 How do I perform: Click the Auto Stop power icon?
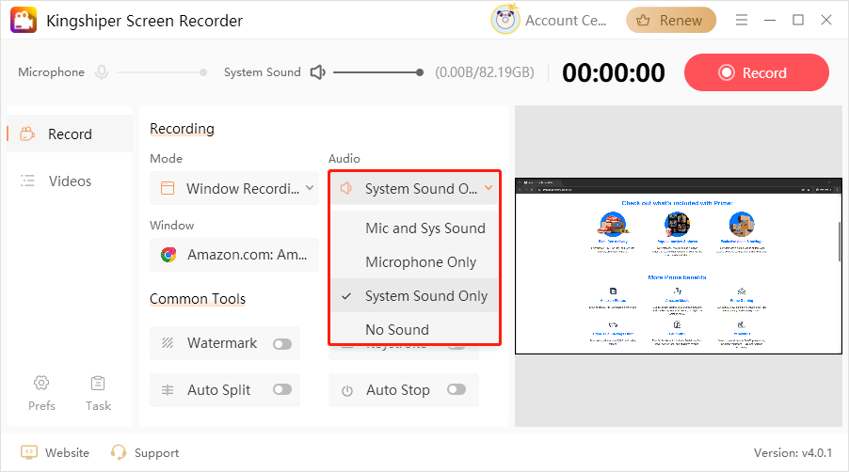click(347, 390)
